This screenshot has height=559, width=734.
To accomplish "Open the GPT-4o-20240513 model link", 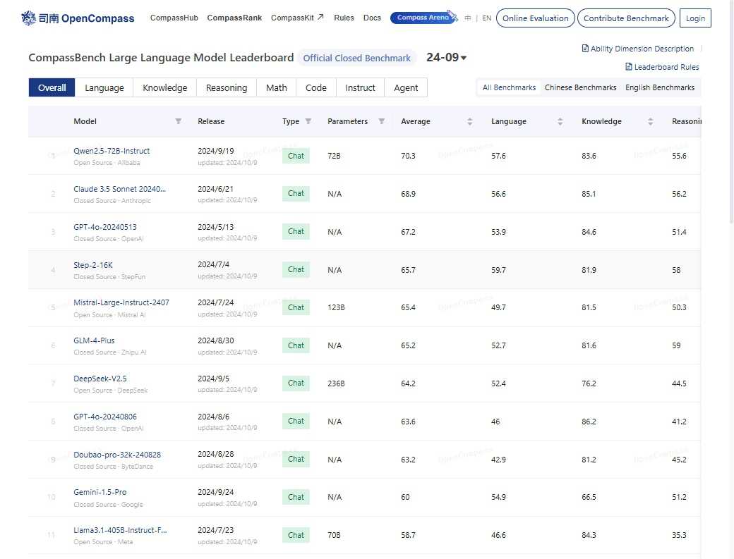I will (105, 227).
